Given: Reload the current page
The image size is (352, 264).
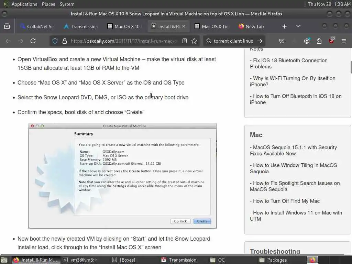Looking at the screenshot, I should click(x=33, y=41).
